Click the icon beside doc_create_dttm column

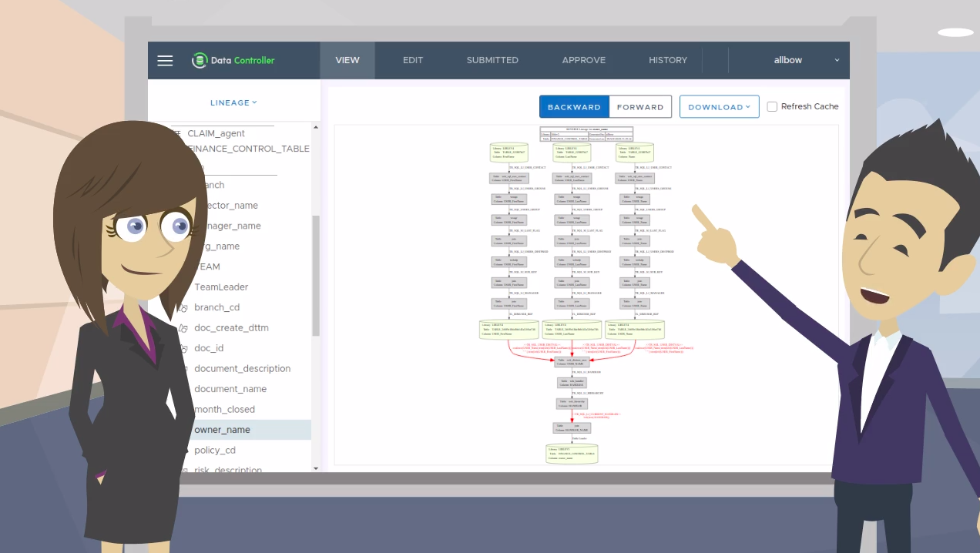(183, 328)
